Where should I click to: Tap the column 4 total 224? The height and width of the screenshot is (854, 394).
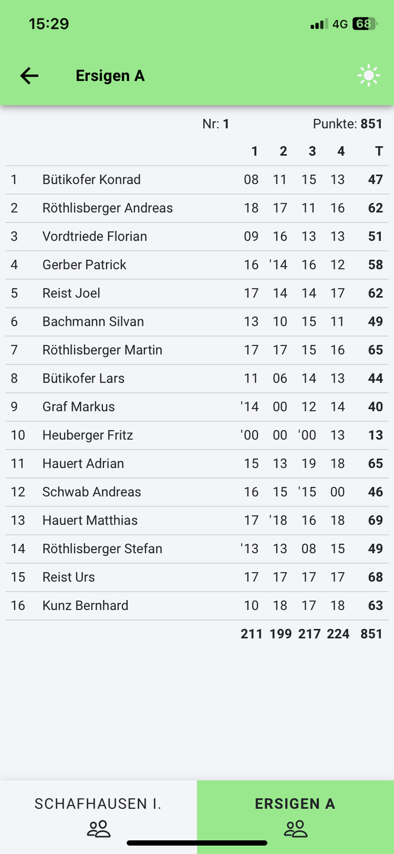[x=338, y=634]
